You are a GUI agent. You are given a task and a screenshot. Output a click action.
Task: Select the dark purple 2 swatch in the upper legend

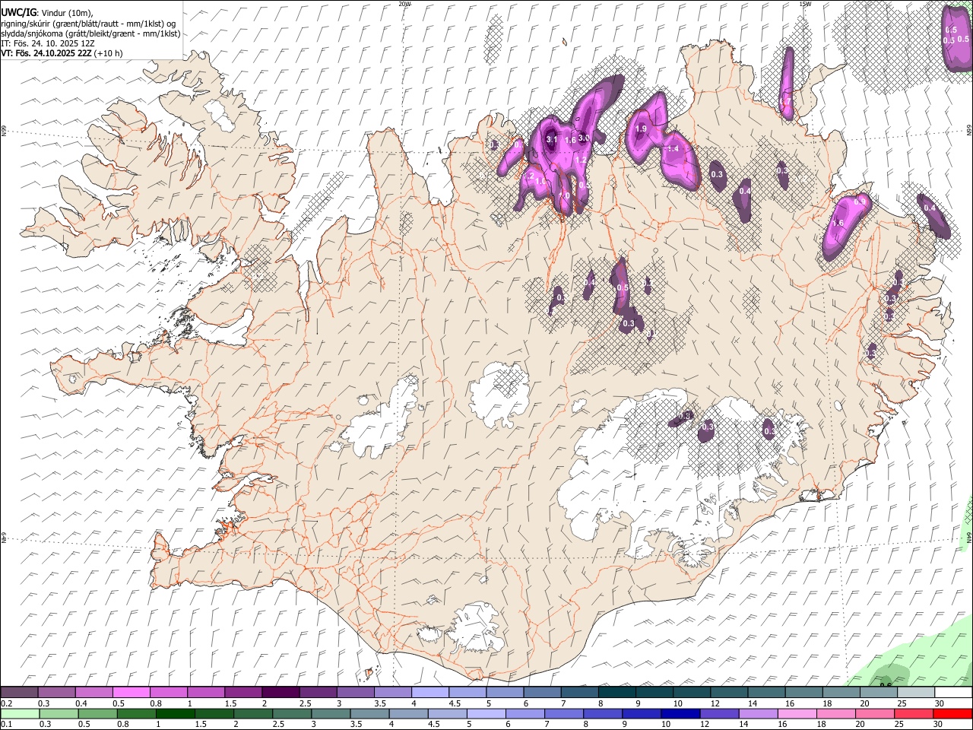[x=280, y=692]
